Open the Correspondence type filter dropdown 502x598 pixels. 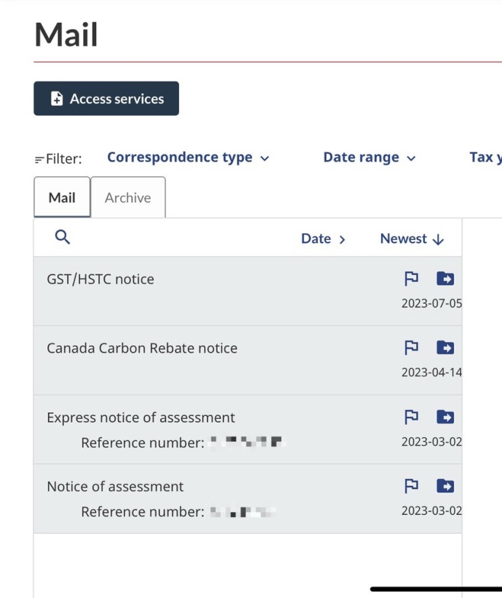pyautogui.click(x=189, y=157)
